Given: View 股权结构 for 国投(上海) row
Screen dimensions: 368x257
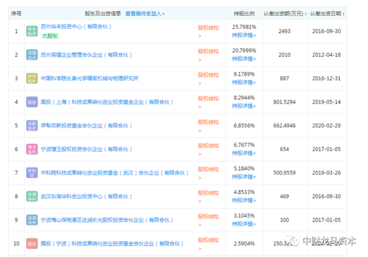Looking at the screenshot, I should click(208, 98).
